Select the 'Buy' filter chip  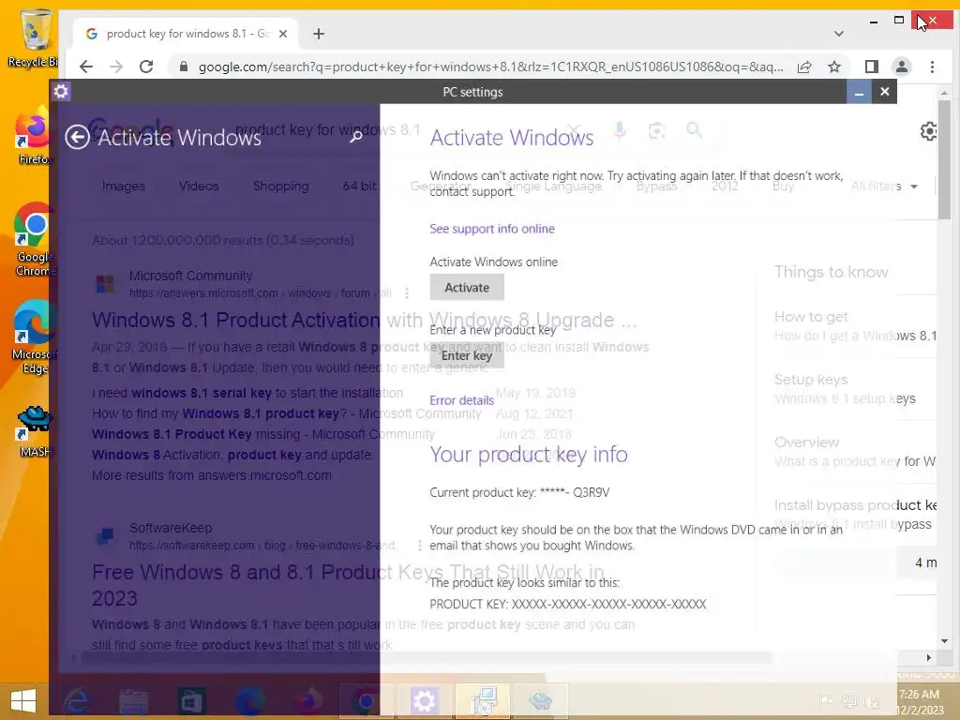coord(783,187)
